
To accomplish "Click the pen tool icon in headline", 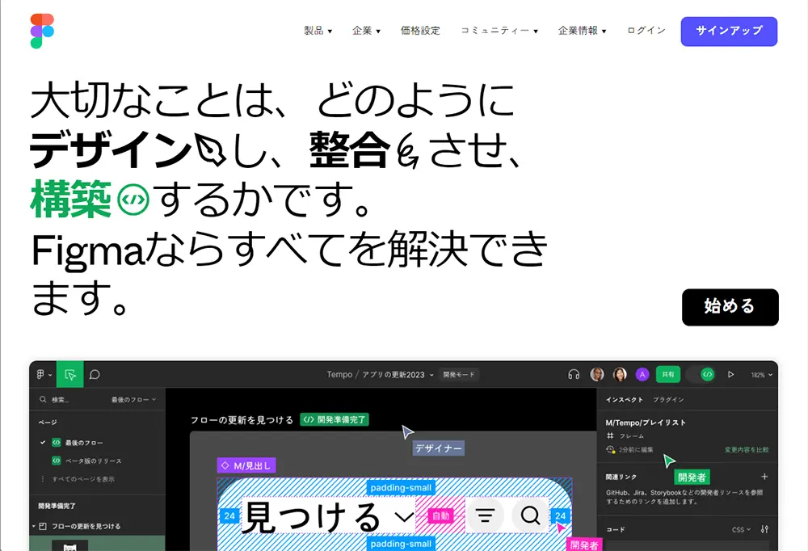I will 210,150.
